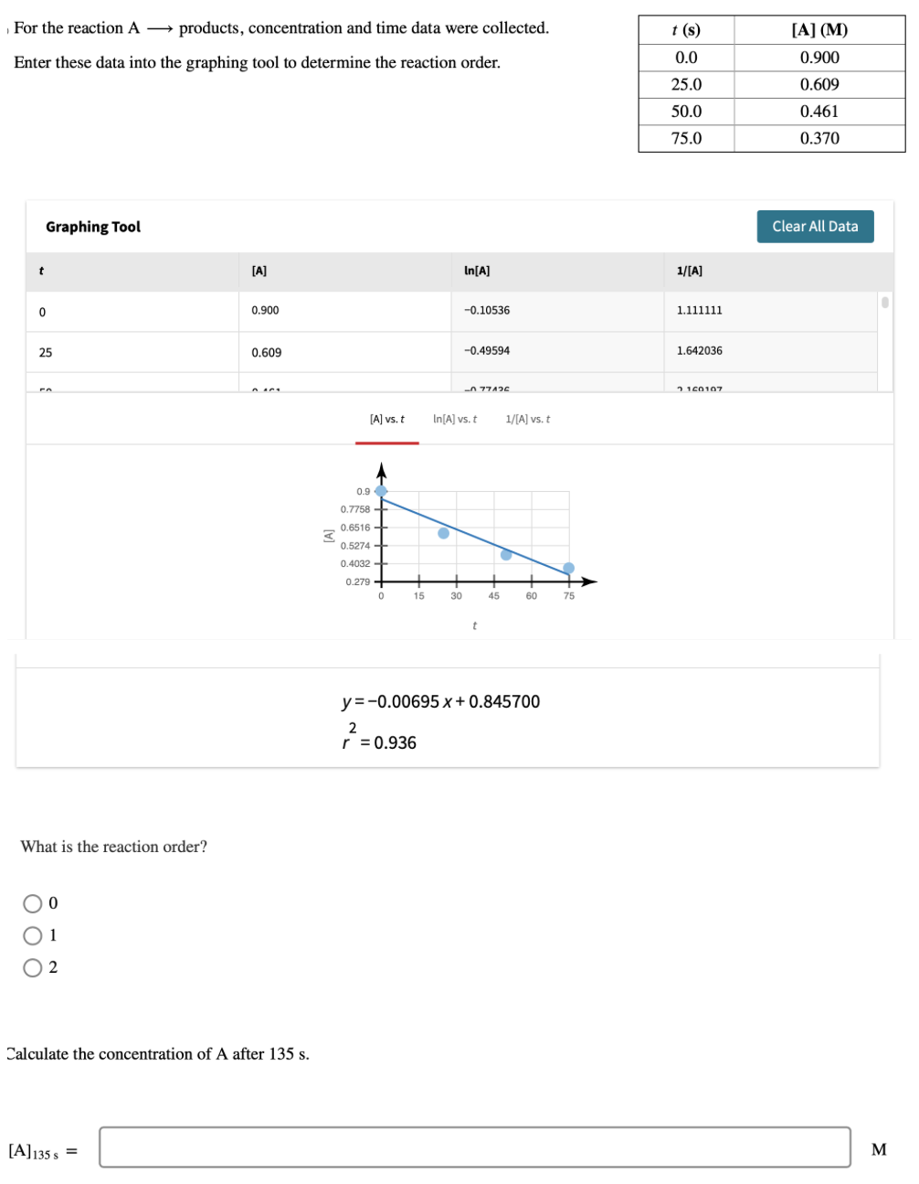Click the data point at t=75 on the graph
The height and width of the screenshot is (1184, 919).
pos(568,568)
